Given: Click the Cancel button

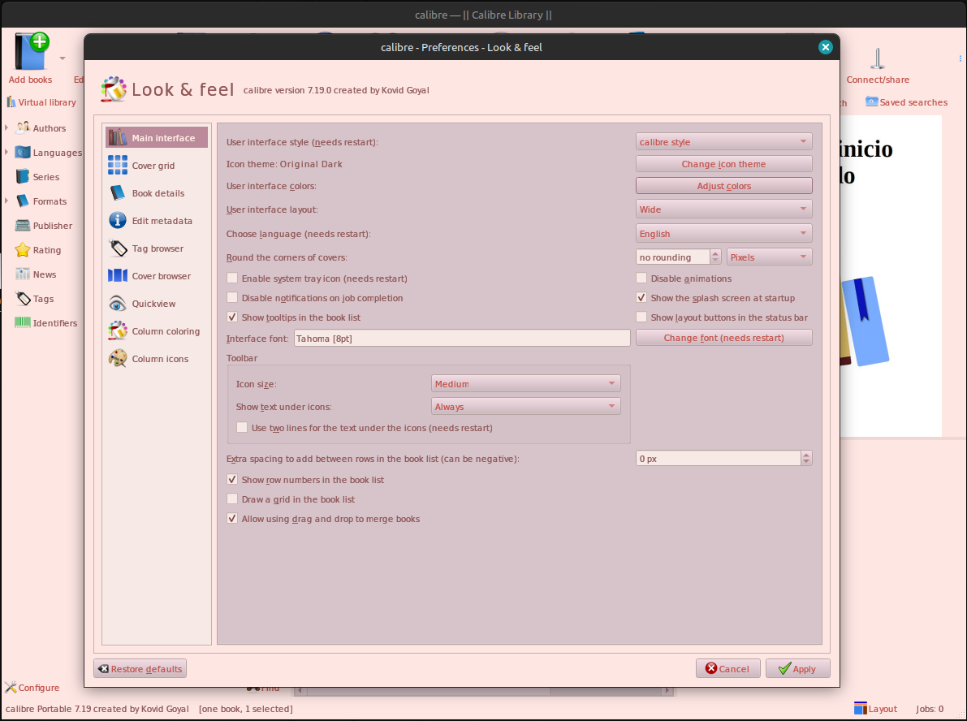Looking at the screenshot, I should (727, 668).
